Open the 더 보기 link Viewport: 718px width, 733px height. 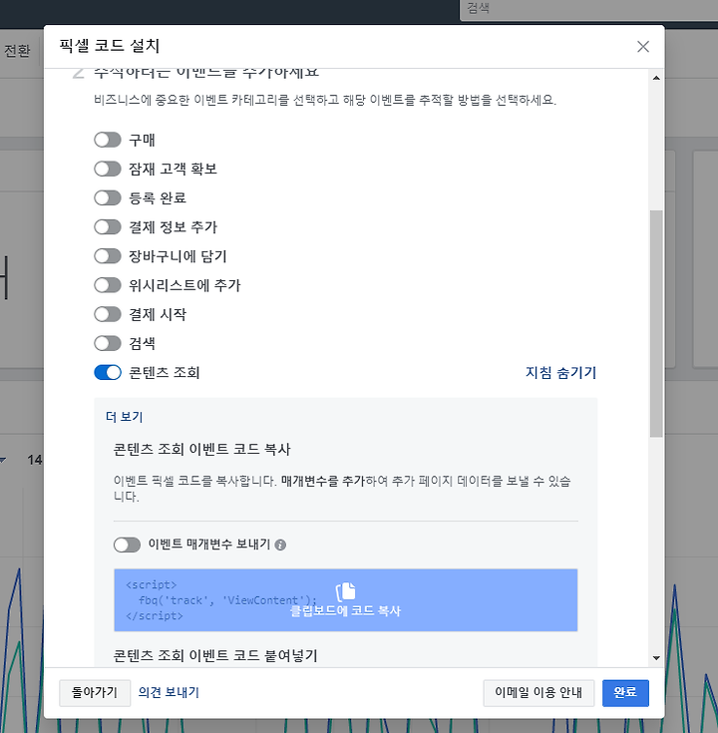[125, 417]
